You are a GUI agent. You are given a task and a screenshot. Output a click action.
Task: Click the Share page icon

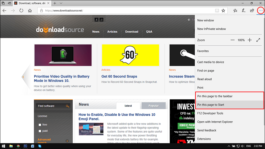pos(252,11)
